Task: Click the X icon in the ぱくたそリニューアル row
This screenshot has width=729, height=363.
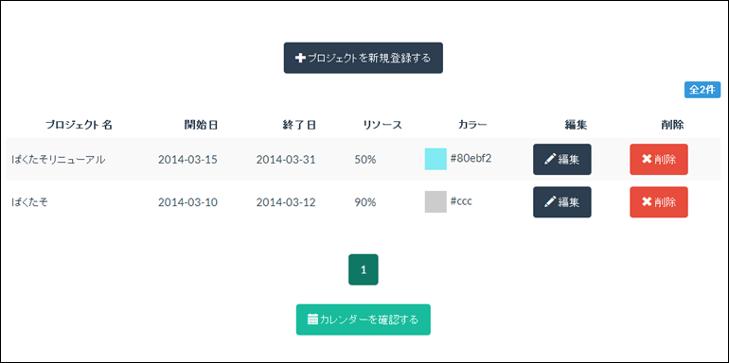Action: point(647,159)
